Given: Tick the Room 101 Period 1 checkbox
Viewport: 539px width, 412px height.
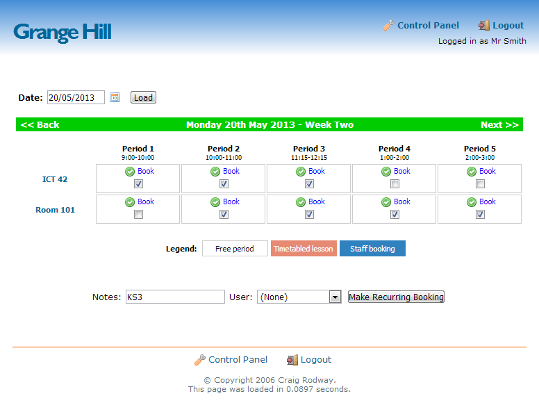Looking at the screenshot, I should [138, 215].
